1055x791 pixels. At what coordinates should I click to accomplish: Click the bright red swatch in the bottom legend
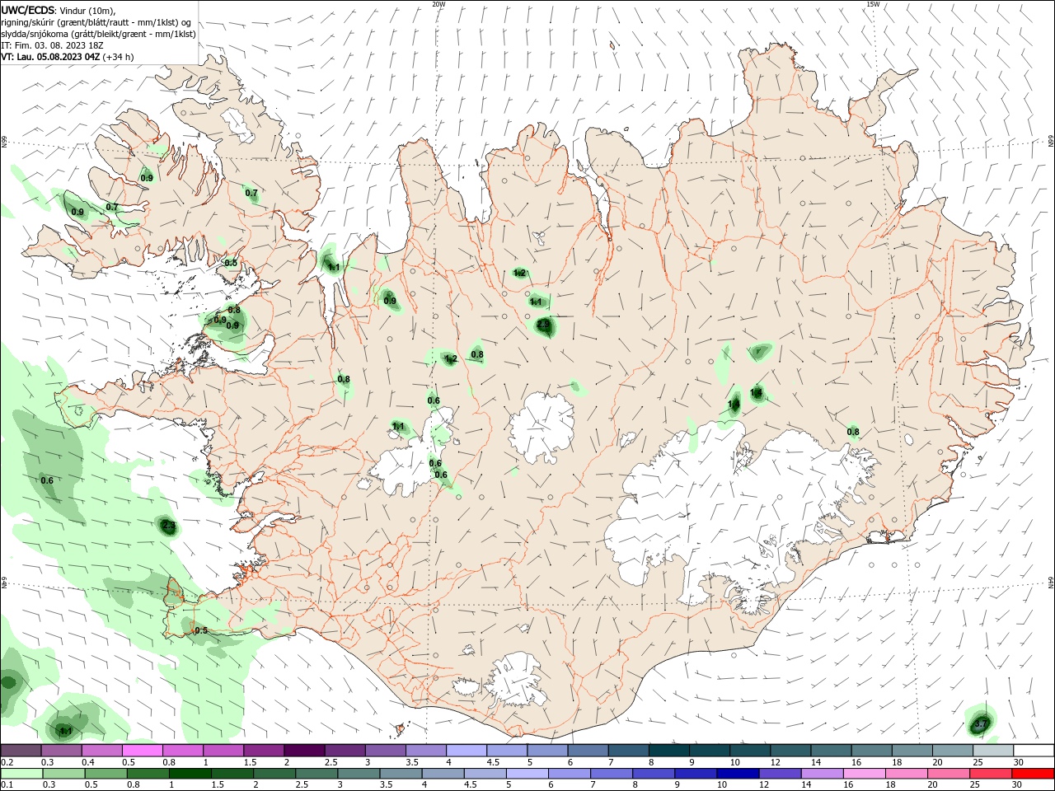tap(1034, 774)
